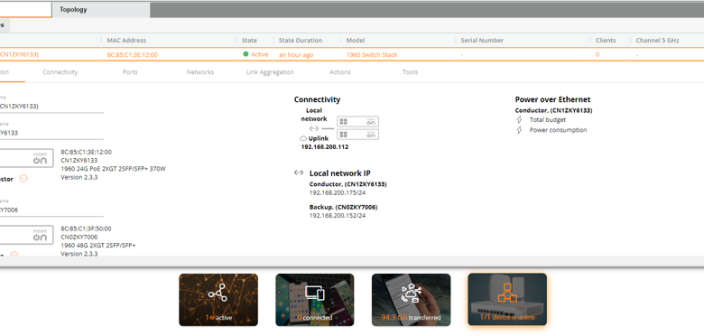Select orange MAC 8C:85:C1:3E:12:00 in the table row
This screenshot has height=336, width=704.
(133, 55)
